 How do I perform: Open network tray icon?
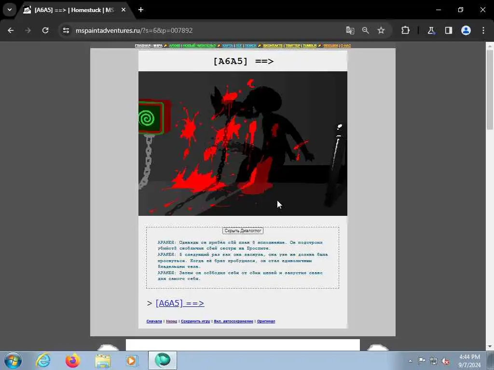434,361
